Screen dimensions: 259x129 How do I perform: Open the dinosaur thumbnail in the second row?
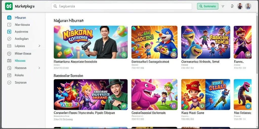tap(243, 94)
